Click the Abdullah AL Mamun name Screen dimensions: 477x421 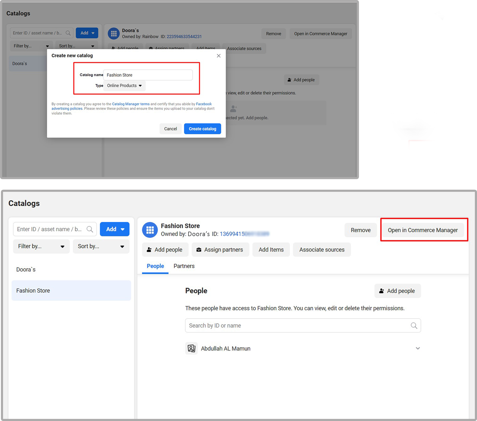coord(226,349)
